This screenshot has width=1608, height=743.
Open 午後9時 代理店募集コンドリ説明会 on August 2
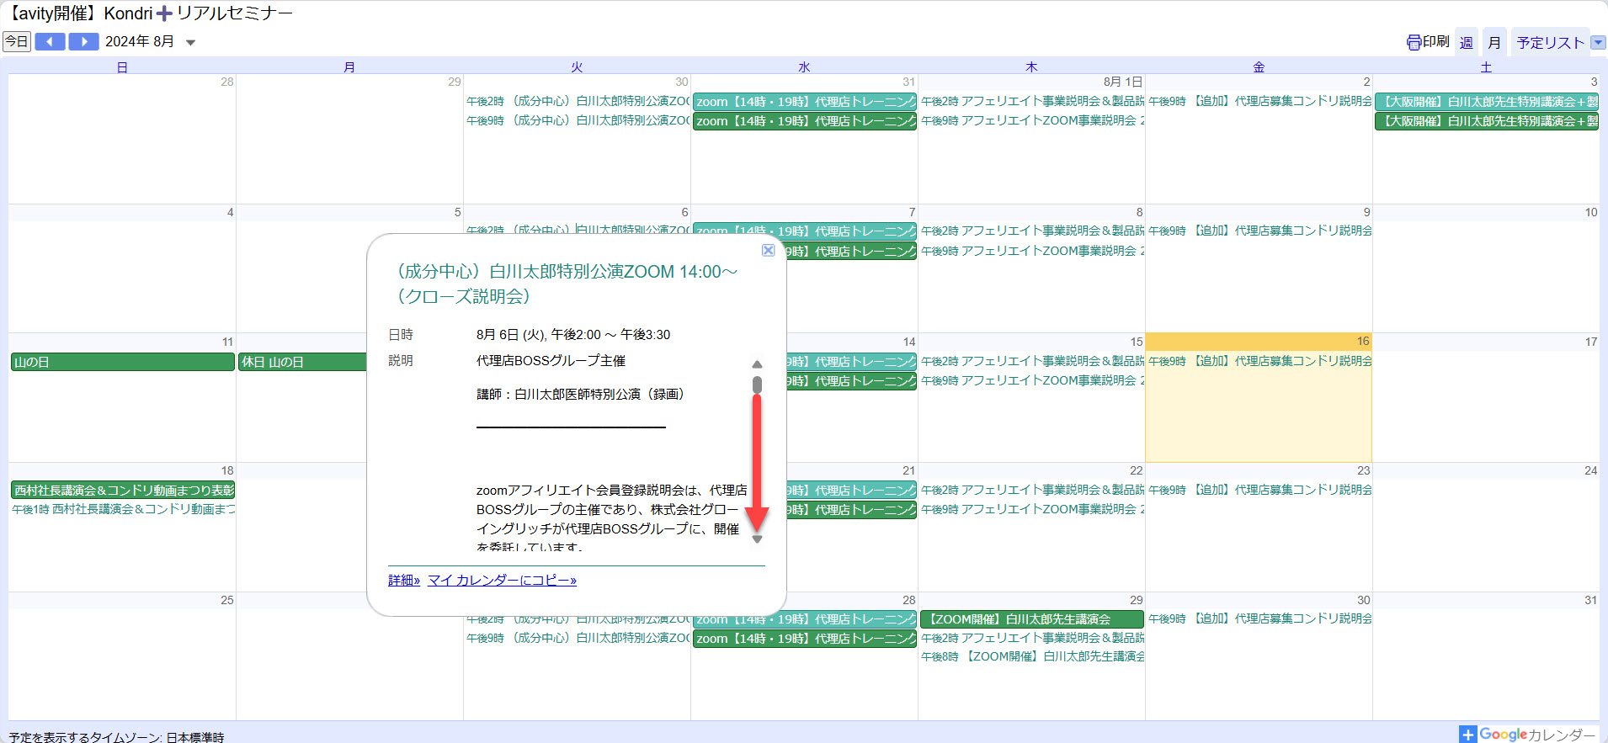coord(1259,101)
